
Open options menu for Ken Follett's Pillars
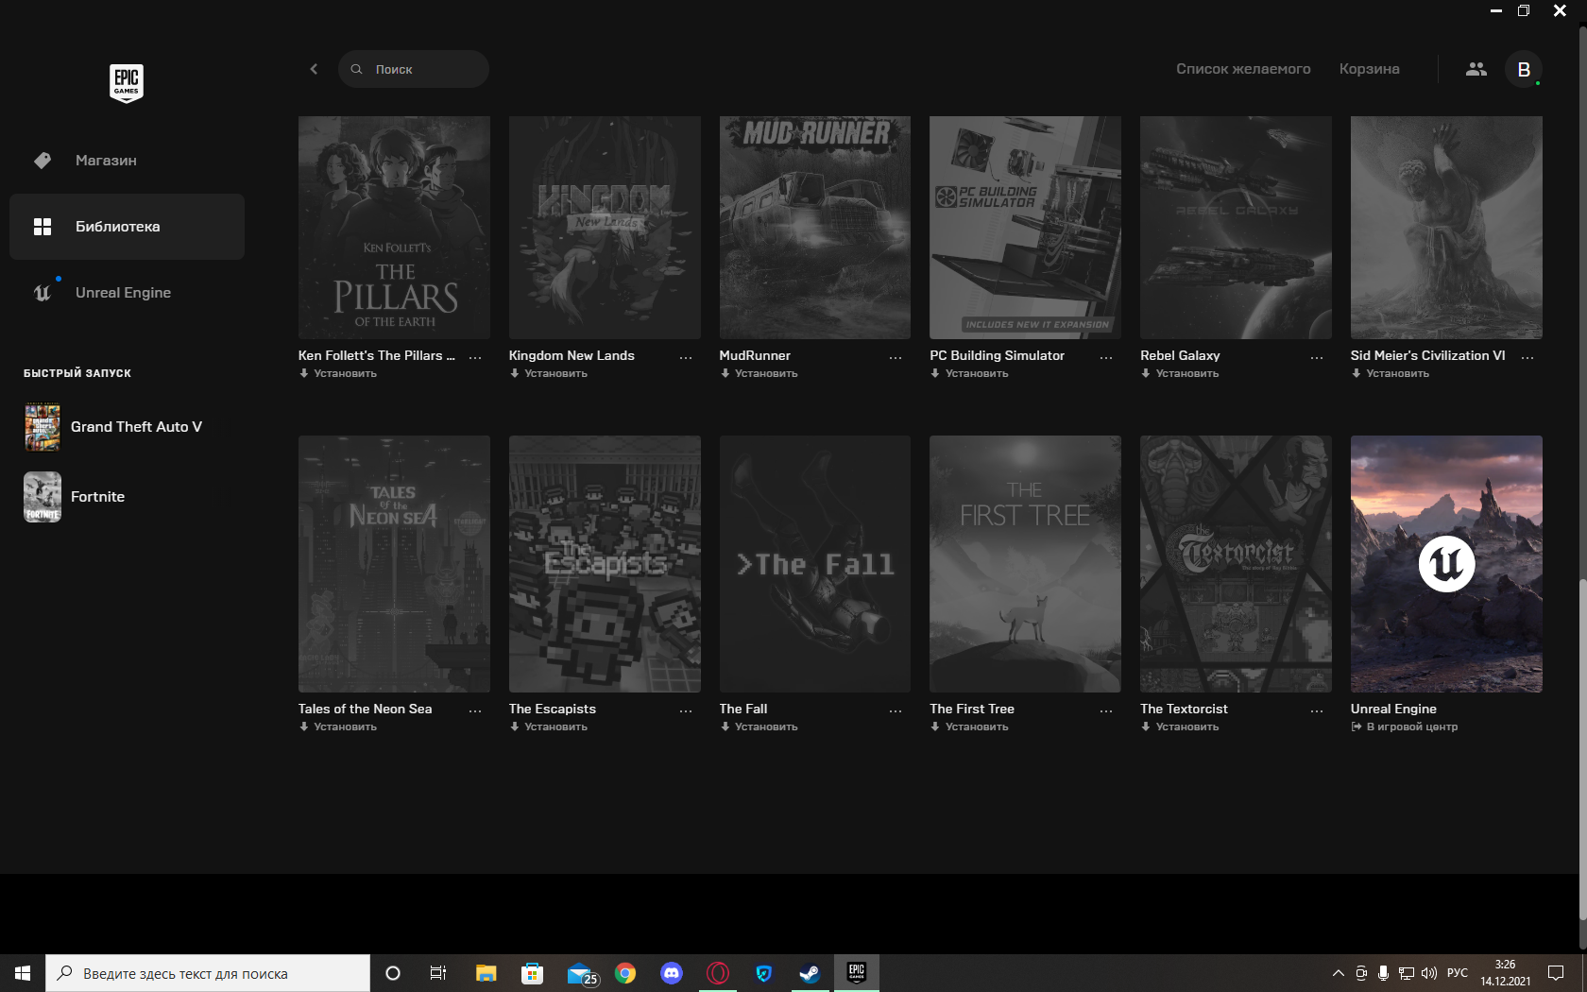click(x=475, y=357)
